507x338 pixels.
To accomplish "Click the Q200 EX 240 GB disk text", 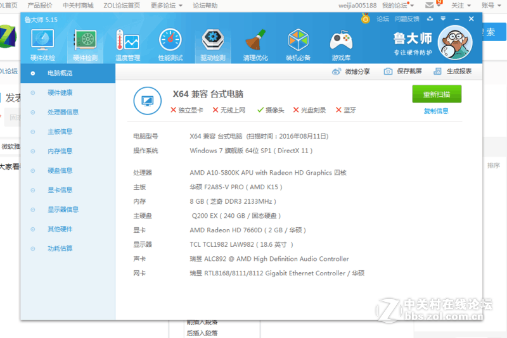I will [x=236, y=216].
